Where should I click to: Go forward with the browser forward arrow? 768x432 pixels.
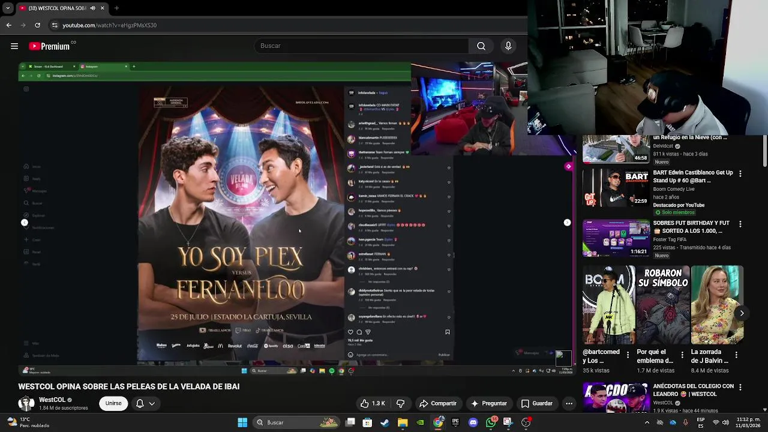click(x=23, y=25)
